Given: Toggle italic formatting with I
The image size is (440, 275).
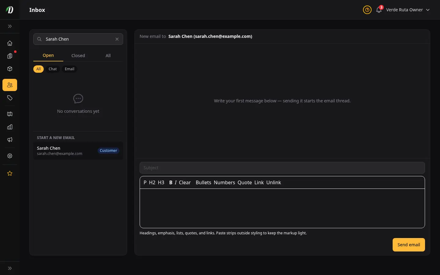Looking at the screenshot, I should click(x=176, y=182).
